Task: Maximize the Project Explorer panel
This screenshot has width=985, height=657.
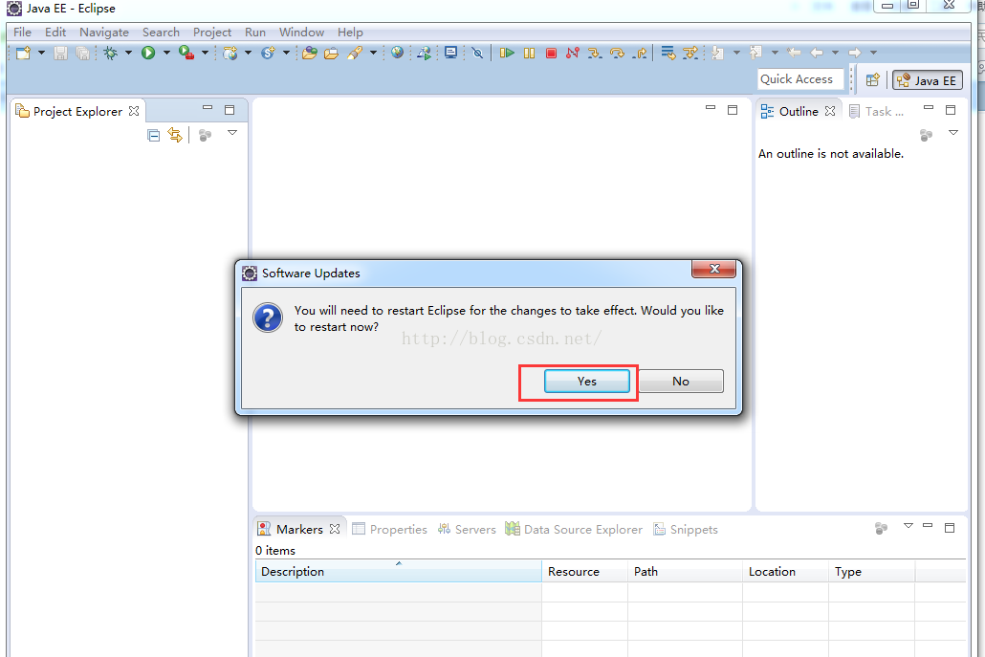Action: (x=230, y=110)
